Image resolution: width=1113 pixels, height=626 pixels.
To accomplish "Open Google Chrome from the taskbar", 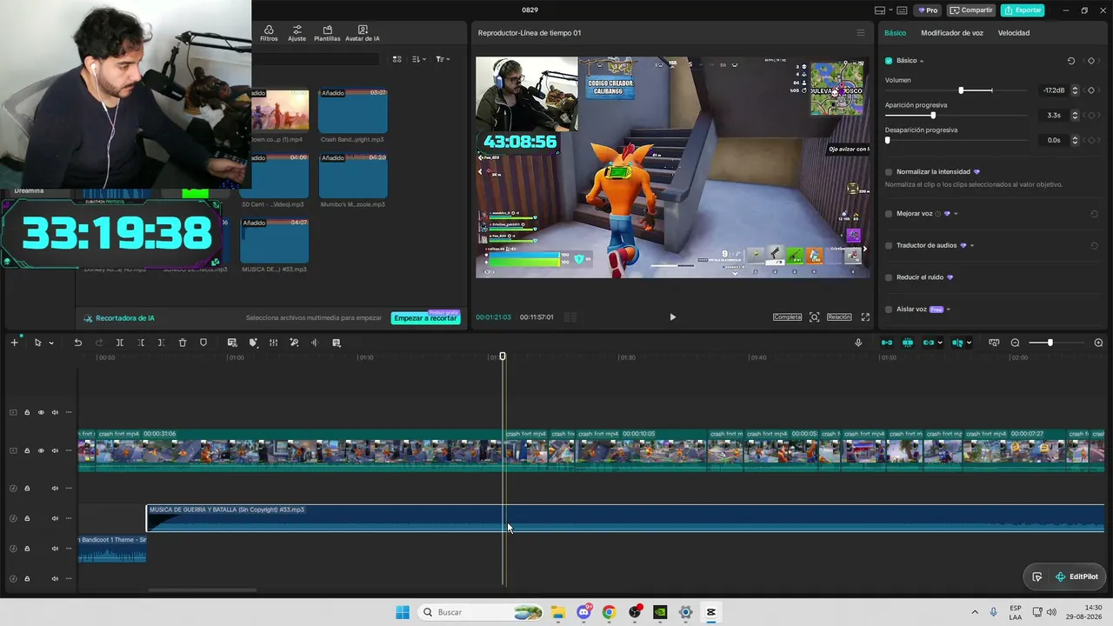I will click(609, 612).
